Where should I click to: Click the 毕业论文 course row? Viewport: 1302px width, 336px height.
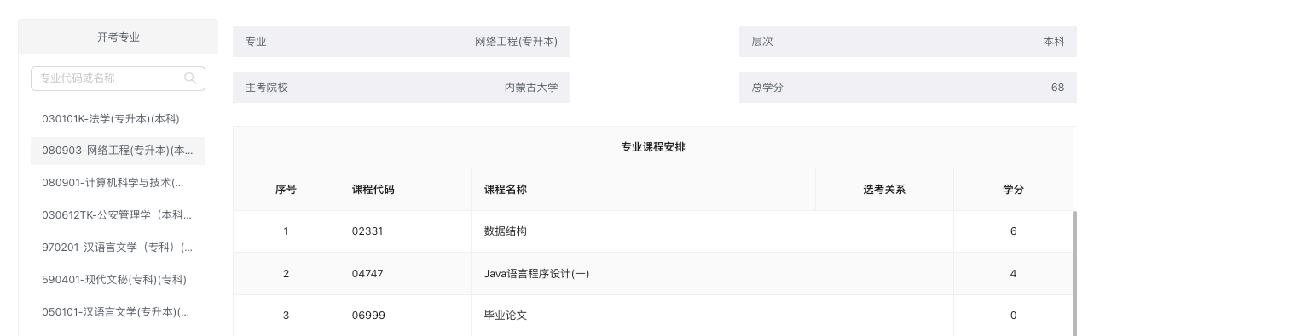tap(653, 316)
